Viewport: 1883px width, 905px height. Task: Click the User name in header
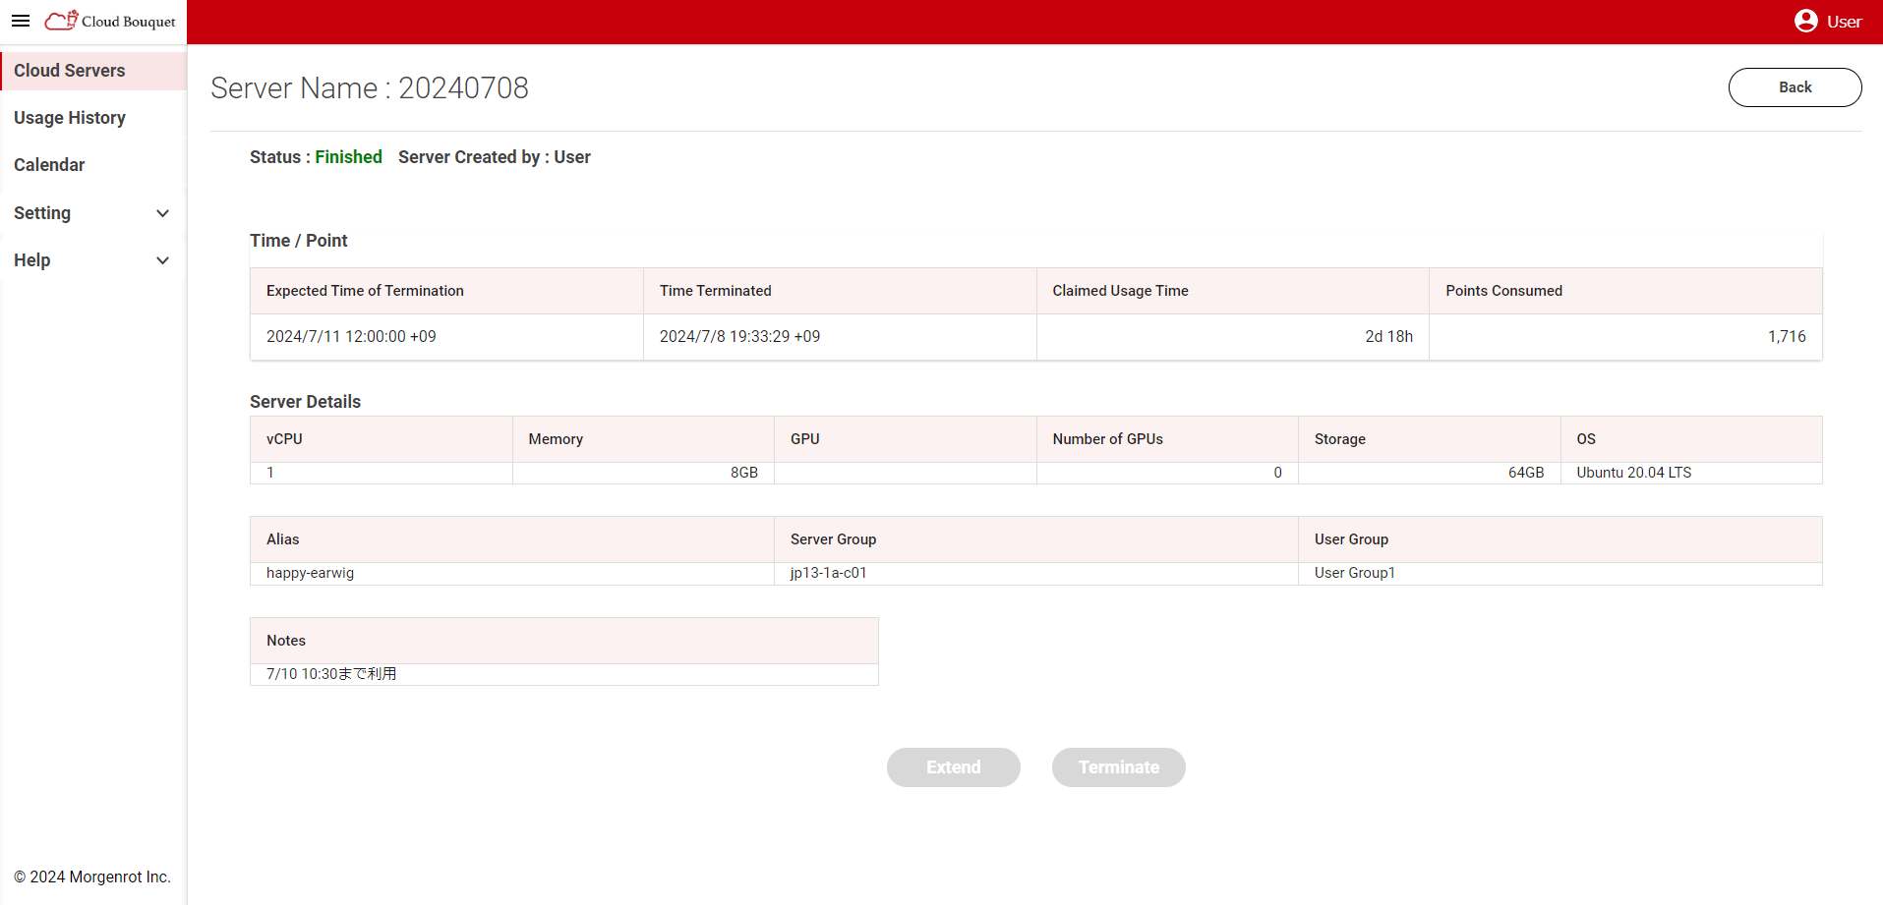coord(1844,22)
